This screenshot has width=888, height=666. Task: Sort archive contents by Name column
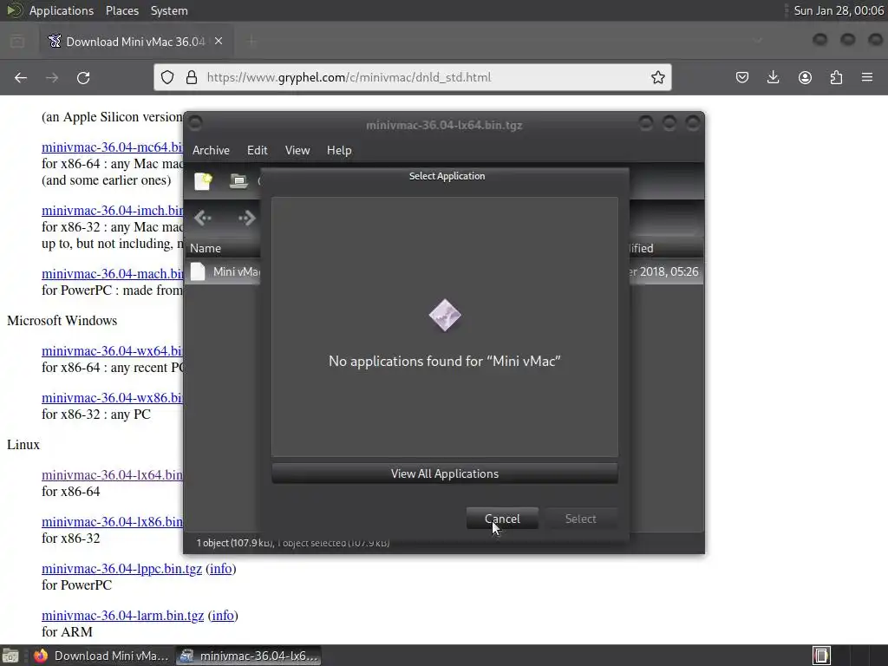click(224, 248)
